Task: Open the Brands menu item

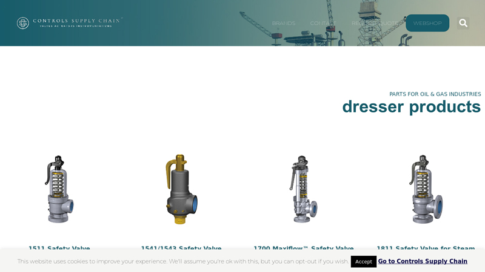Action: (284, 23)
